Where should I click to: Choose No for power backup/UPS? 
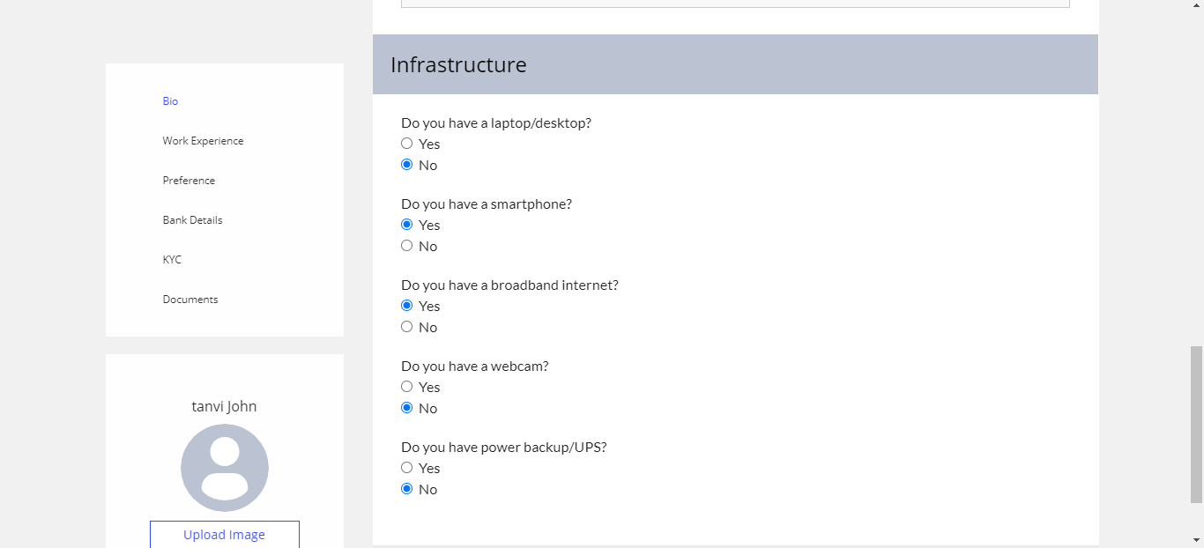point(406,489)
